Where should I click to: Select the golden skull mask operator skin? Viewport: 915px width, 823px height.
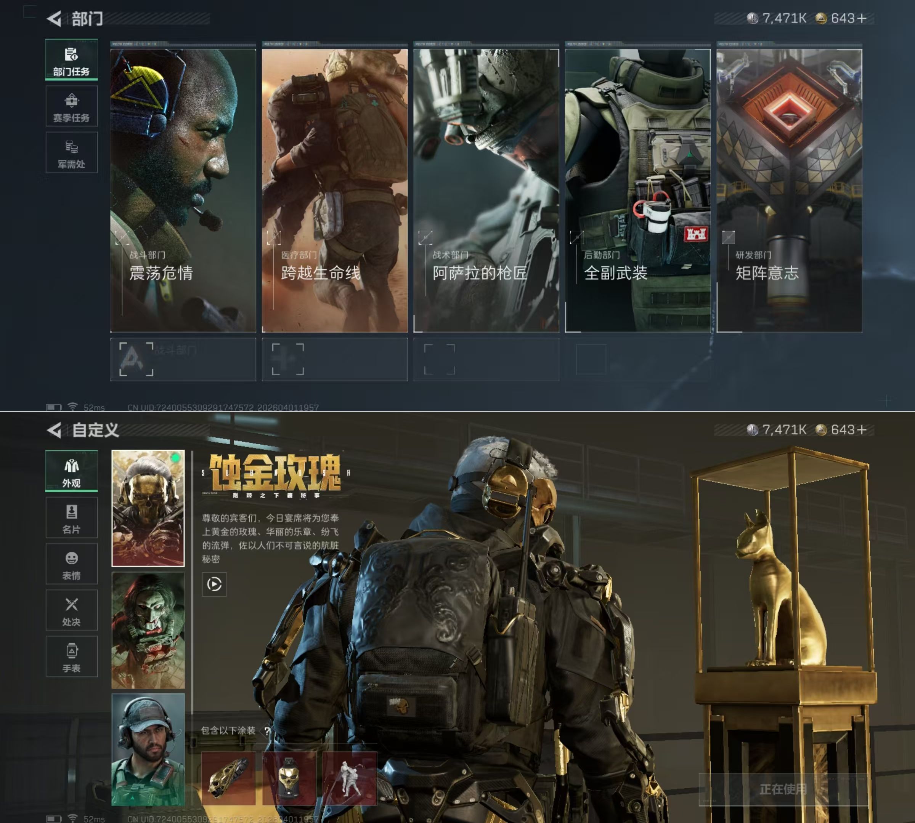[148, 508]
